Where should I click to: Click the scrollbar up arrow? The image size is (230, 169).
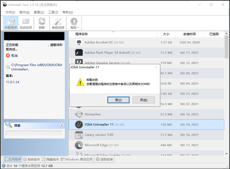tap(226, 34)
